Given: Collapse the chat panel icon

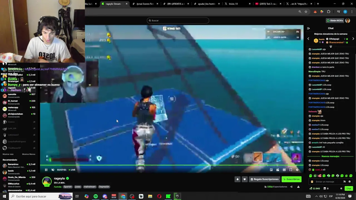Looking at the screenshot, I should tap(308, 28).
